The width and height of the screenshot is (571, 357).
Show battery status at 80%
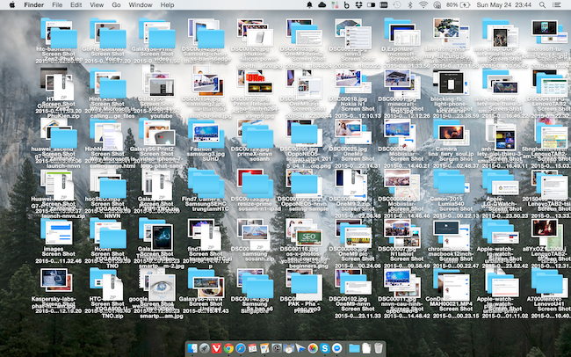(x=459, y=5)
